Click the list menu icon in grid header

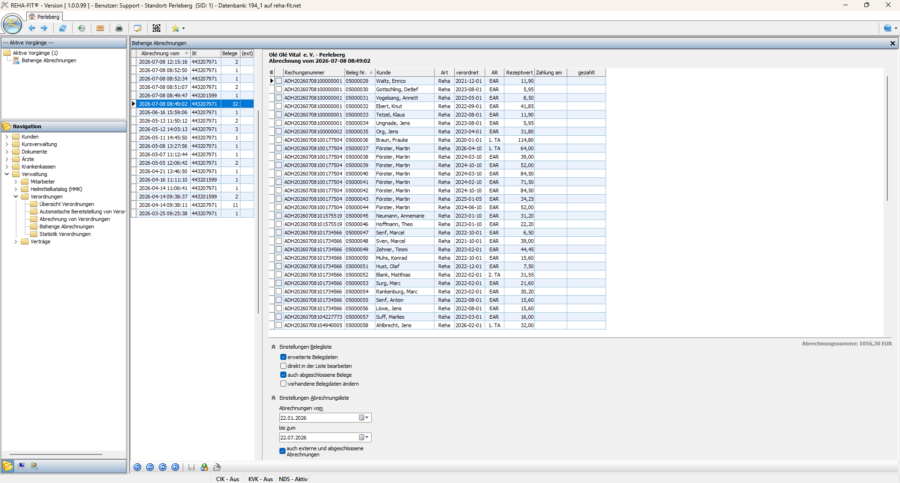(271, 73)
